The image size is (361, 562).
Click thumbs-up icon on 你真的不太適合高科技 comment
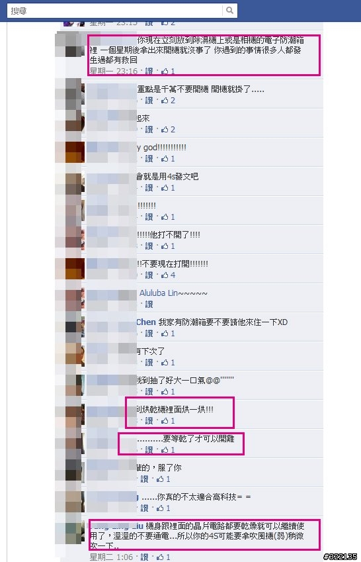tap(160, 508)
